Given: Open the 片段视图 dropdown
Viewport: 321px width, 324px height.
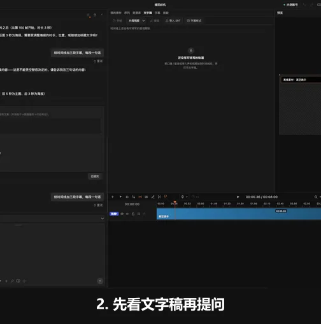Looking at the screenshot, I should (x=137, y=20).
